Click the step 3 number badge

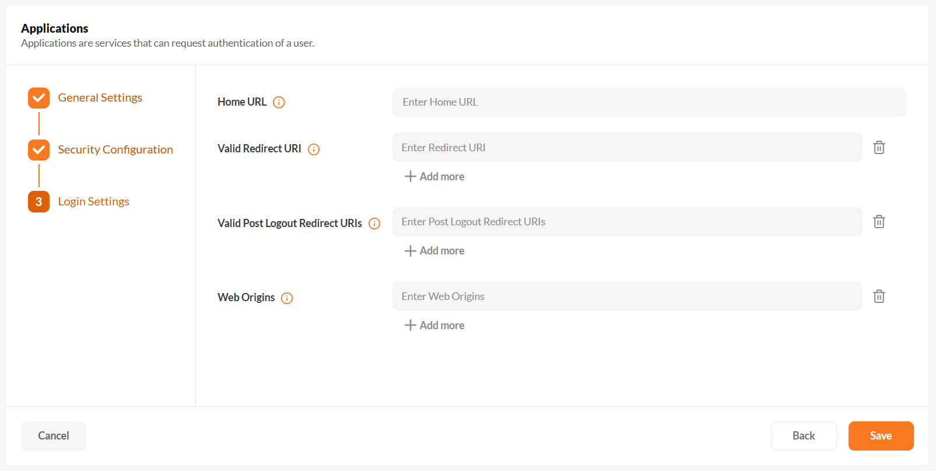[39, 202]
